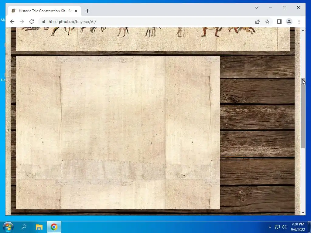Share this page icon
This screenshot has height=233, width=311.
point(258,22)
